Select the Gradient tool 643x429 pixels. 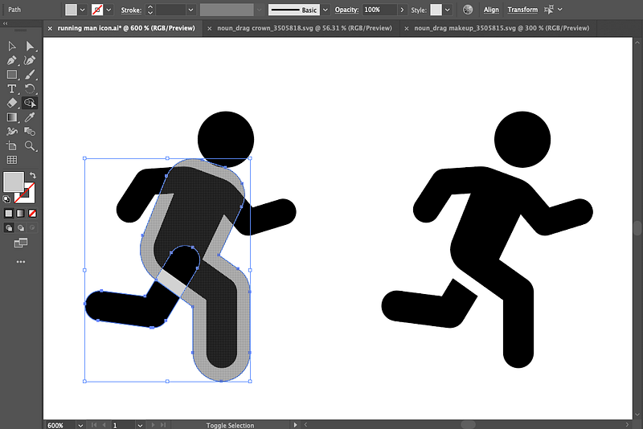tap(12, 117)
